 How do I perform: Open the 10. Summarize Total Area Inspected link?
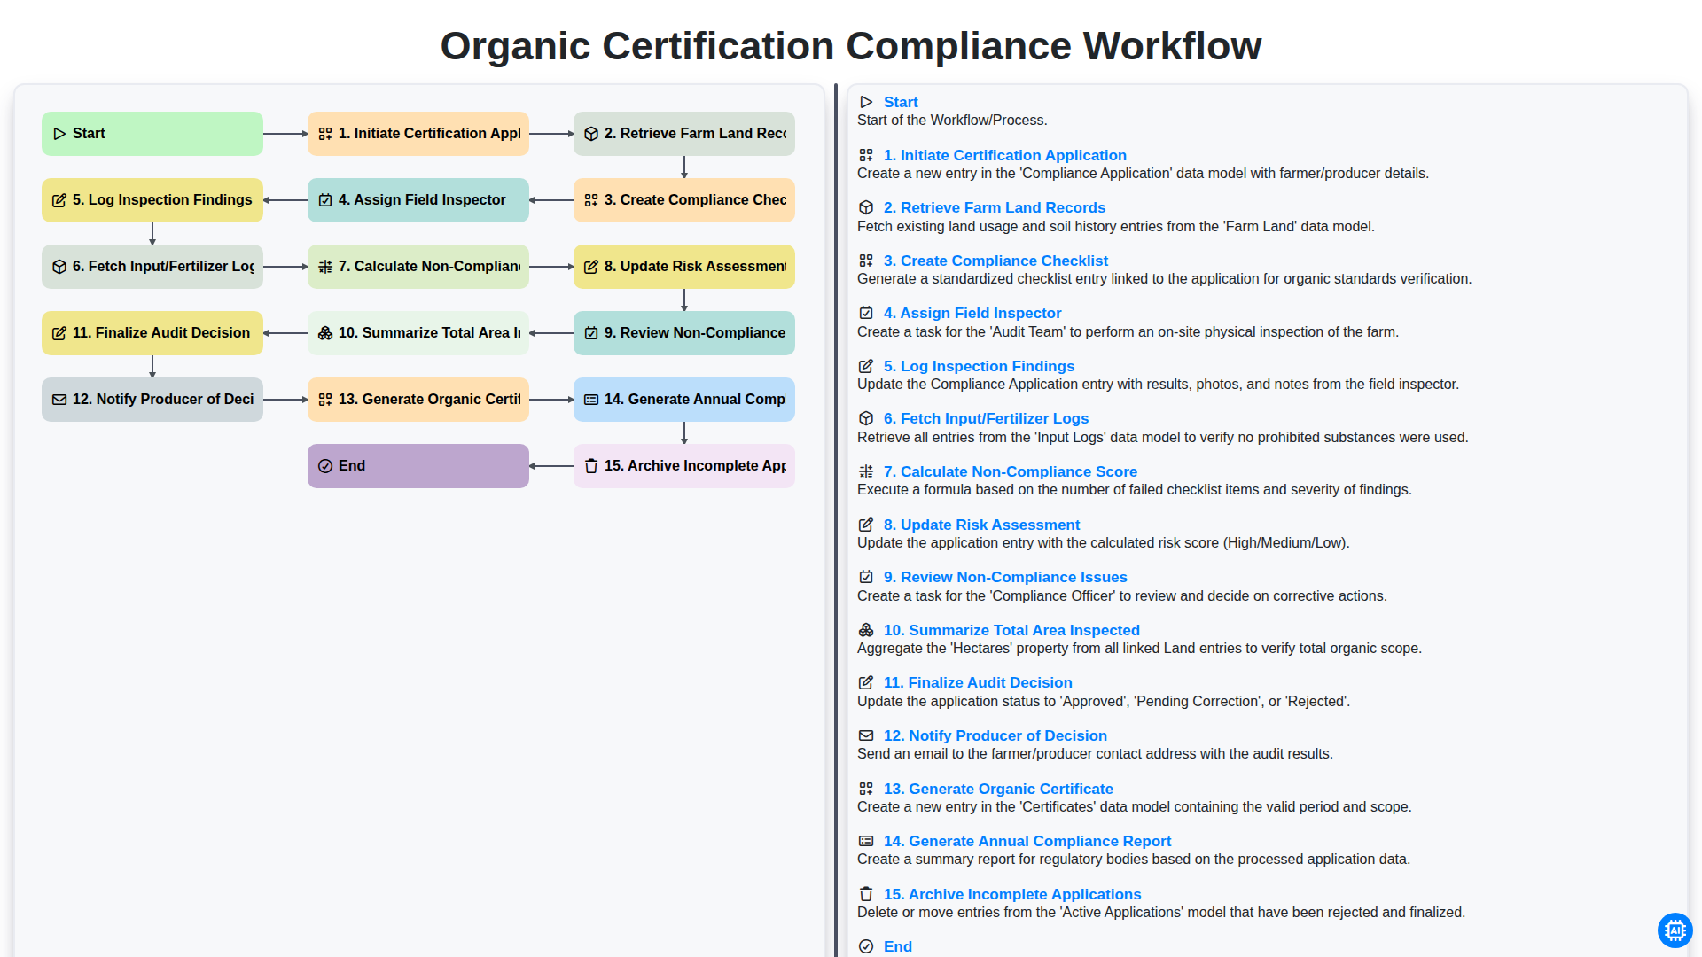[x=1011, y=630]
